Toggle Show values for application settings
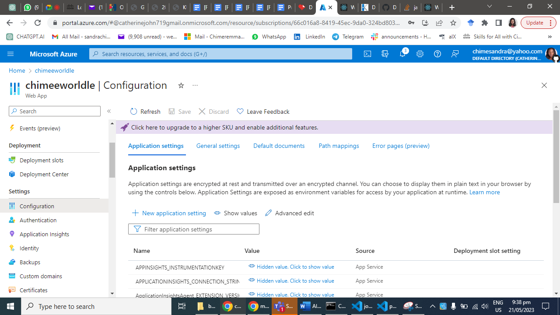 click(x=235, y=213)
